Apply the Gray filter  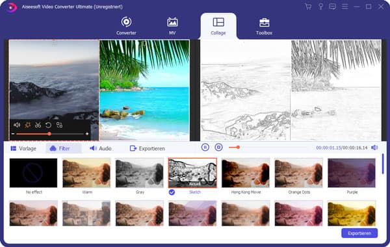click(140, 173)
